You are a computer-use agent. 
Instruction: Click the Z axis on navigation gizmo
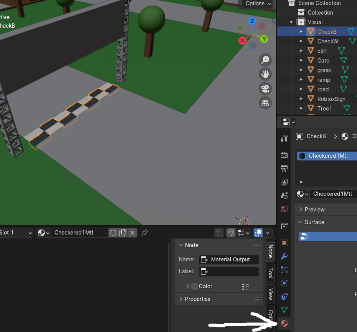click(x=252, y=21)
